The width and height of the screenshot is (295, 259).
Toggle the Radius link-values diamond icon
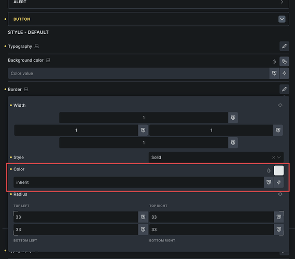[280, 194]
